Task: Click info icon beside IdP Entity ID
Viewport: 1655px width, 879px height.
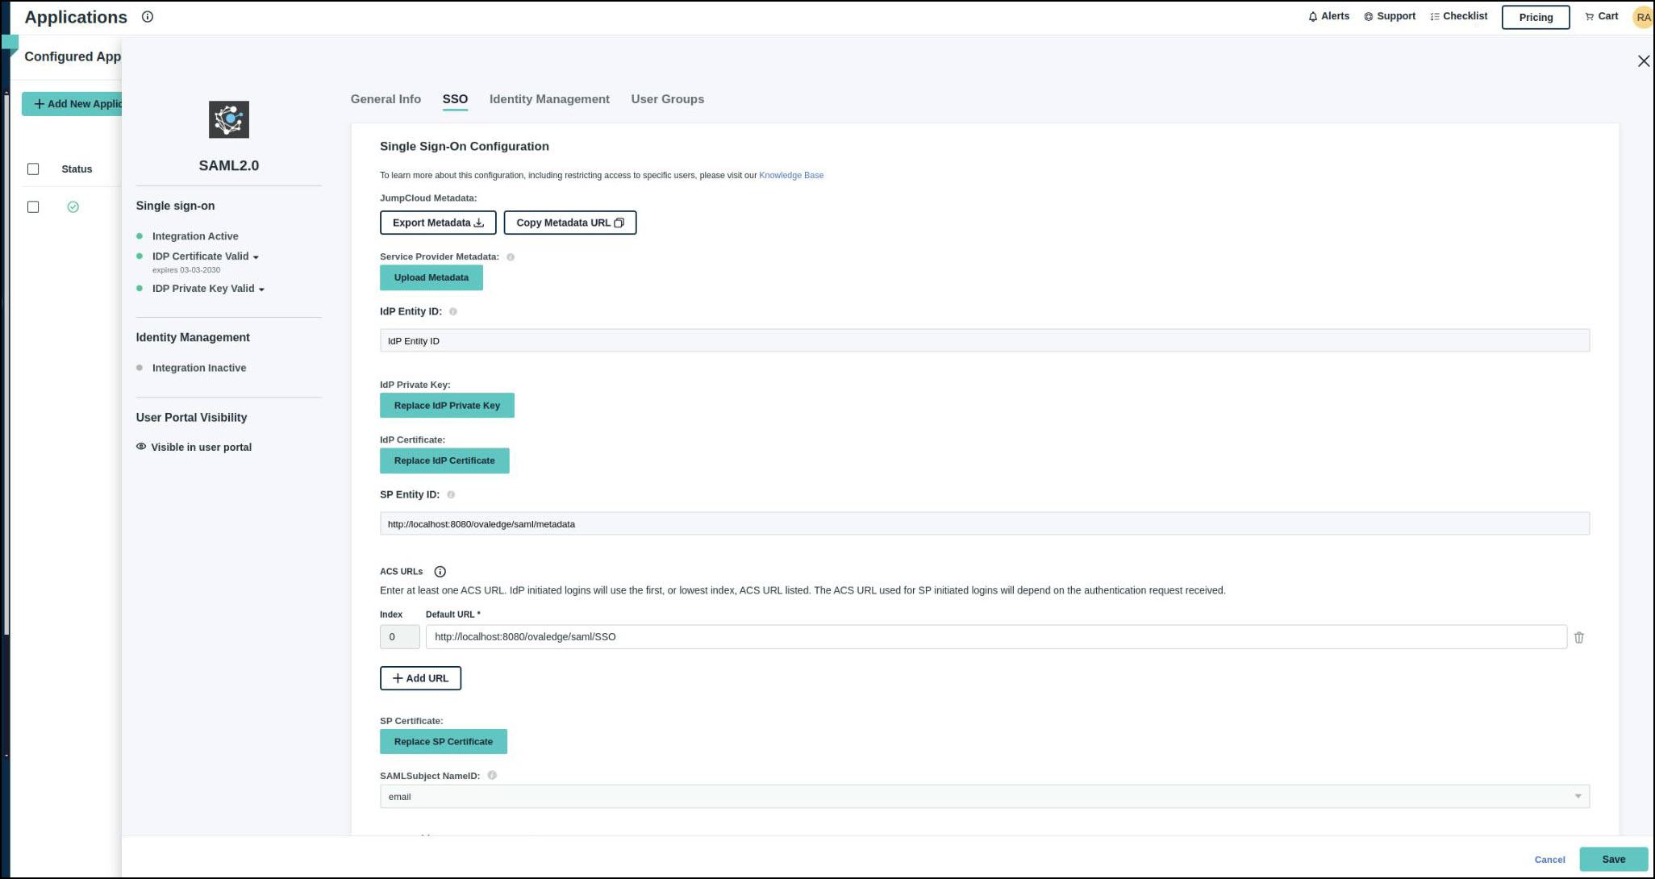Action: [452, 311]
